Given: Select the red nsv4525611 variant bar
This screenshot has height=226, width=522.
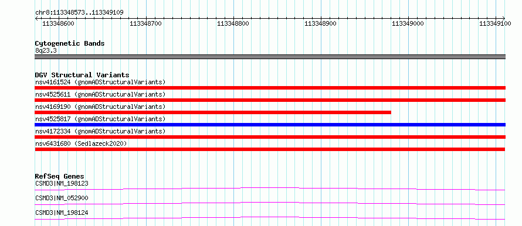Looking at the screenshot, I should tap(270, 100).
